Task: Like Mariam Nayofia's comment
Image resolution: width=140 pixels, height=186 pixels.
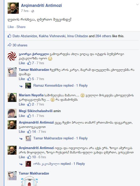Action: point(22,104)
